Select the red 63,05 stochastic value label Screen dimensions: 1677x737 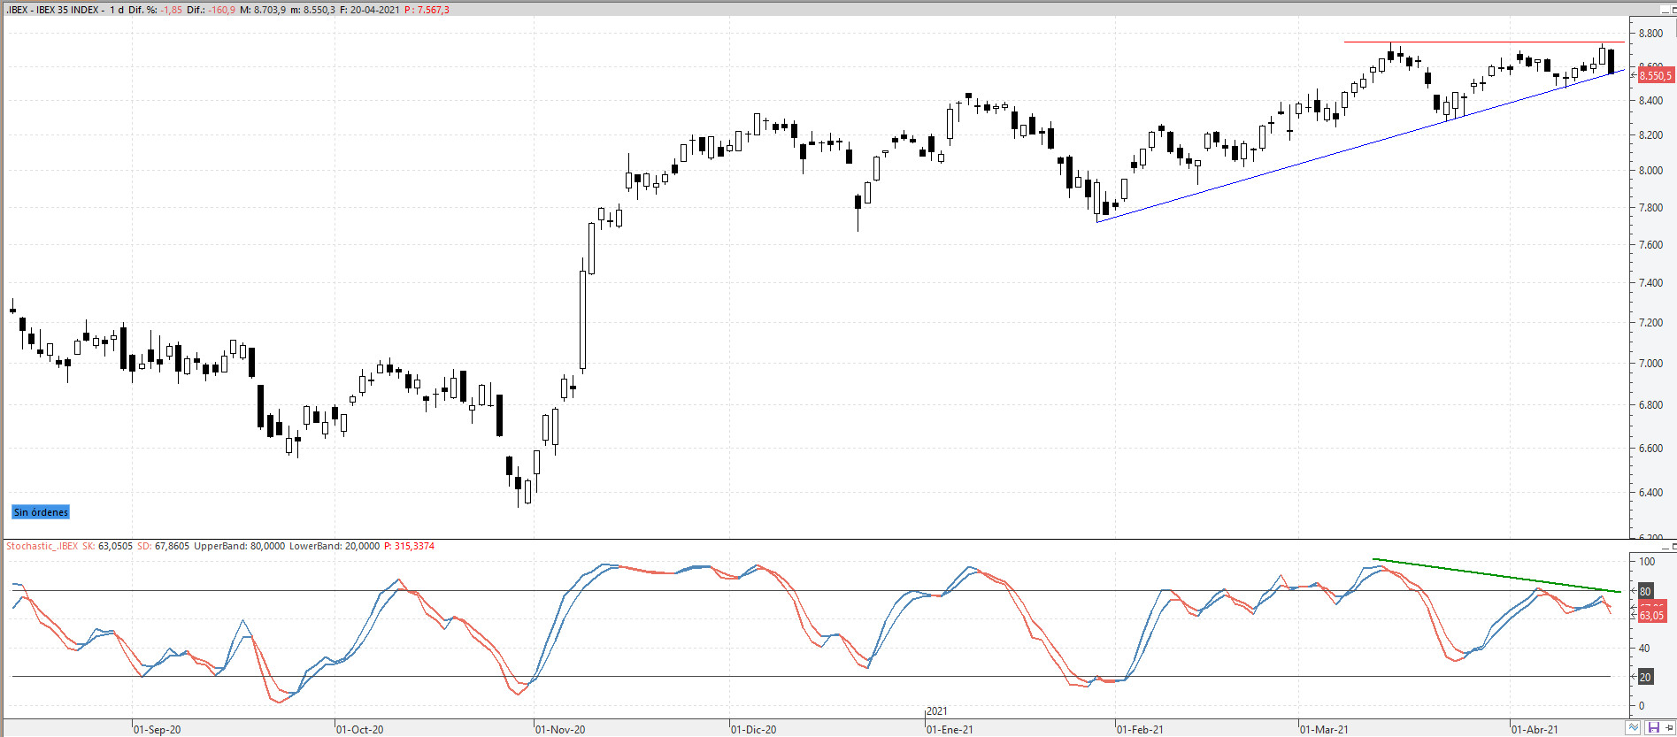pos(1651,615)
